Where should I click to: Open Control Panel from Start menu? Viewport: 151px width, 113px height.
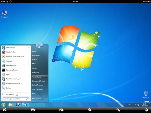(x=39, y=77)
